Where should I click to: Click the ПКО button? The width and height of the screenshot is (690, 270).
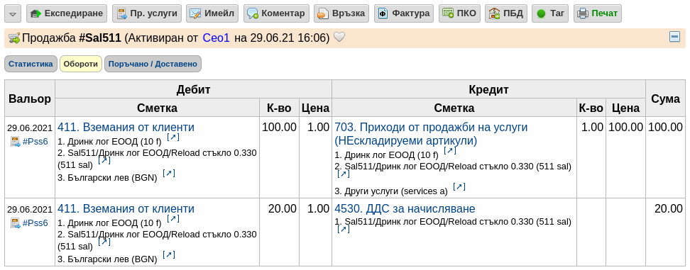[x=459, y=13]
